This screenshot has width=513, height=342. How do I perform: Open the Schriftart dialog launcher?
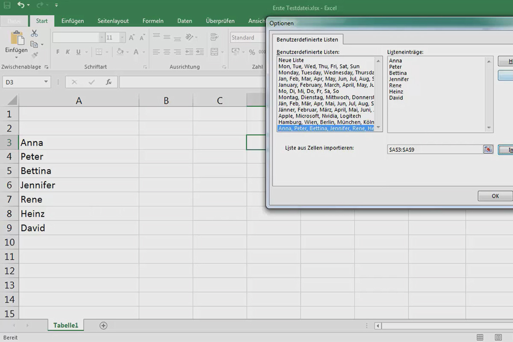[145, 67]
